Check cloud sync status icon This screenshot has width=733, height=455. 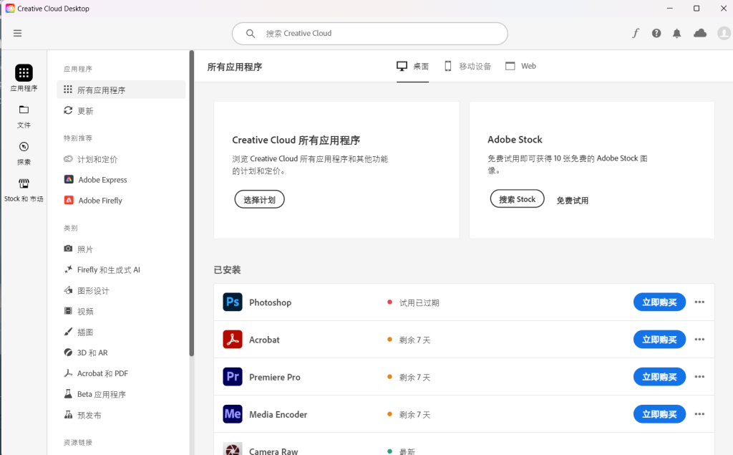click(700, 33)
